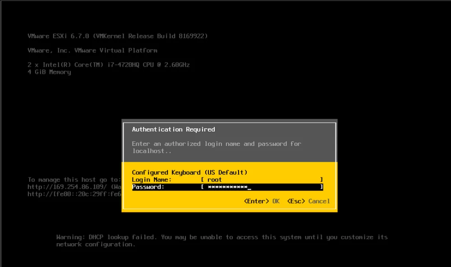Click the Enter an authorized login name message
Screen dimensions: 451x267
point(216,147)
